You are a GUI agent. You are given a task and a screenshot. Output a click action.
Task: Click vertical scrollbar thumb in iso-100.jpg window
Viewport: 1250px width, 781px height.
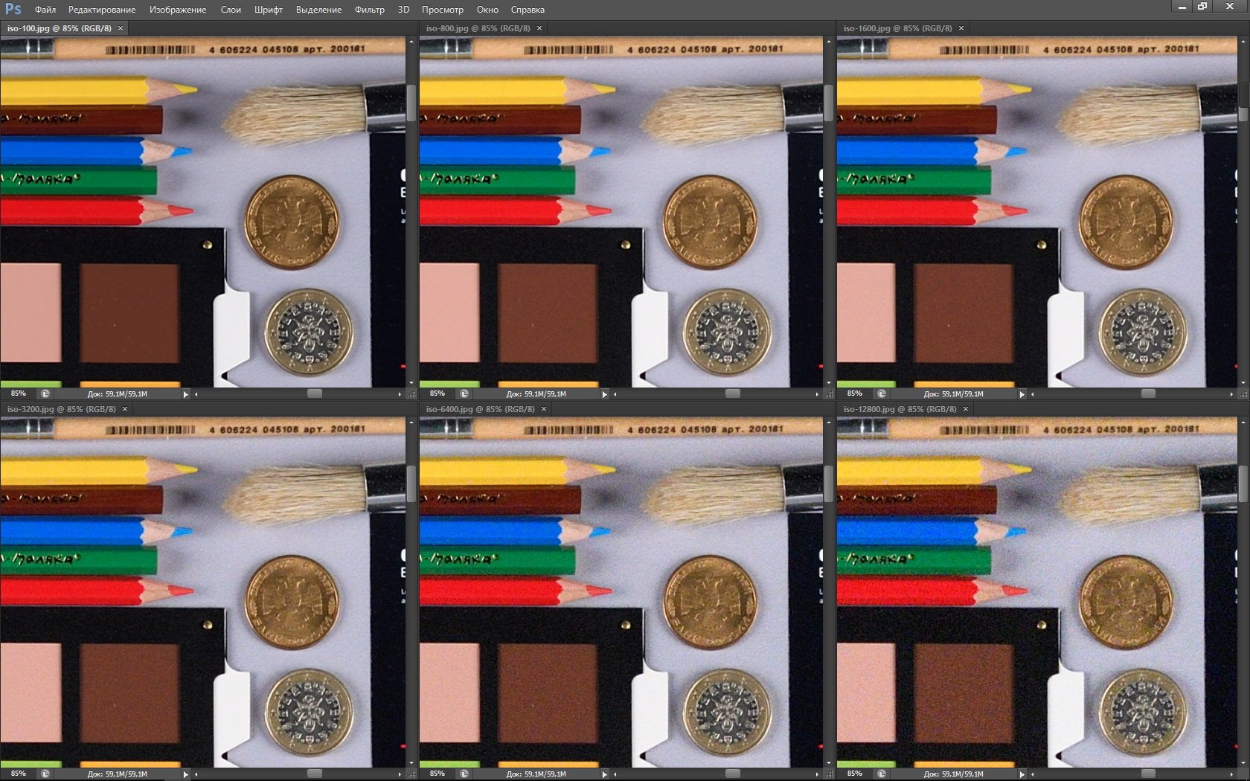point(411,103)
